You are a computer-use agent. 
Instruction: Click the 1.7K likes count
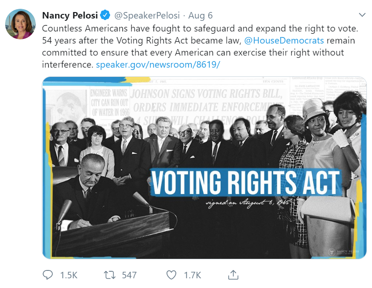pos(192,275)
